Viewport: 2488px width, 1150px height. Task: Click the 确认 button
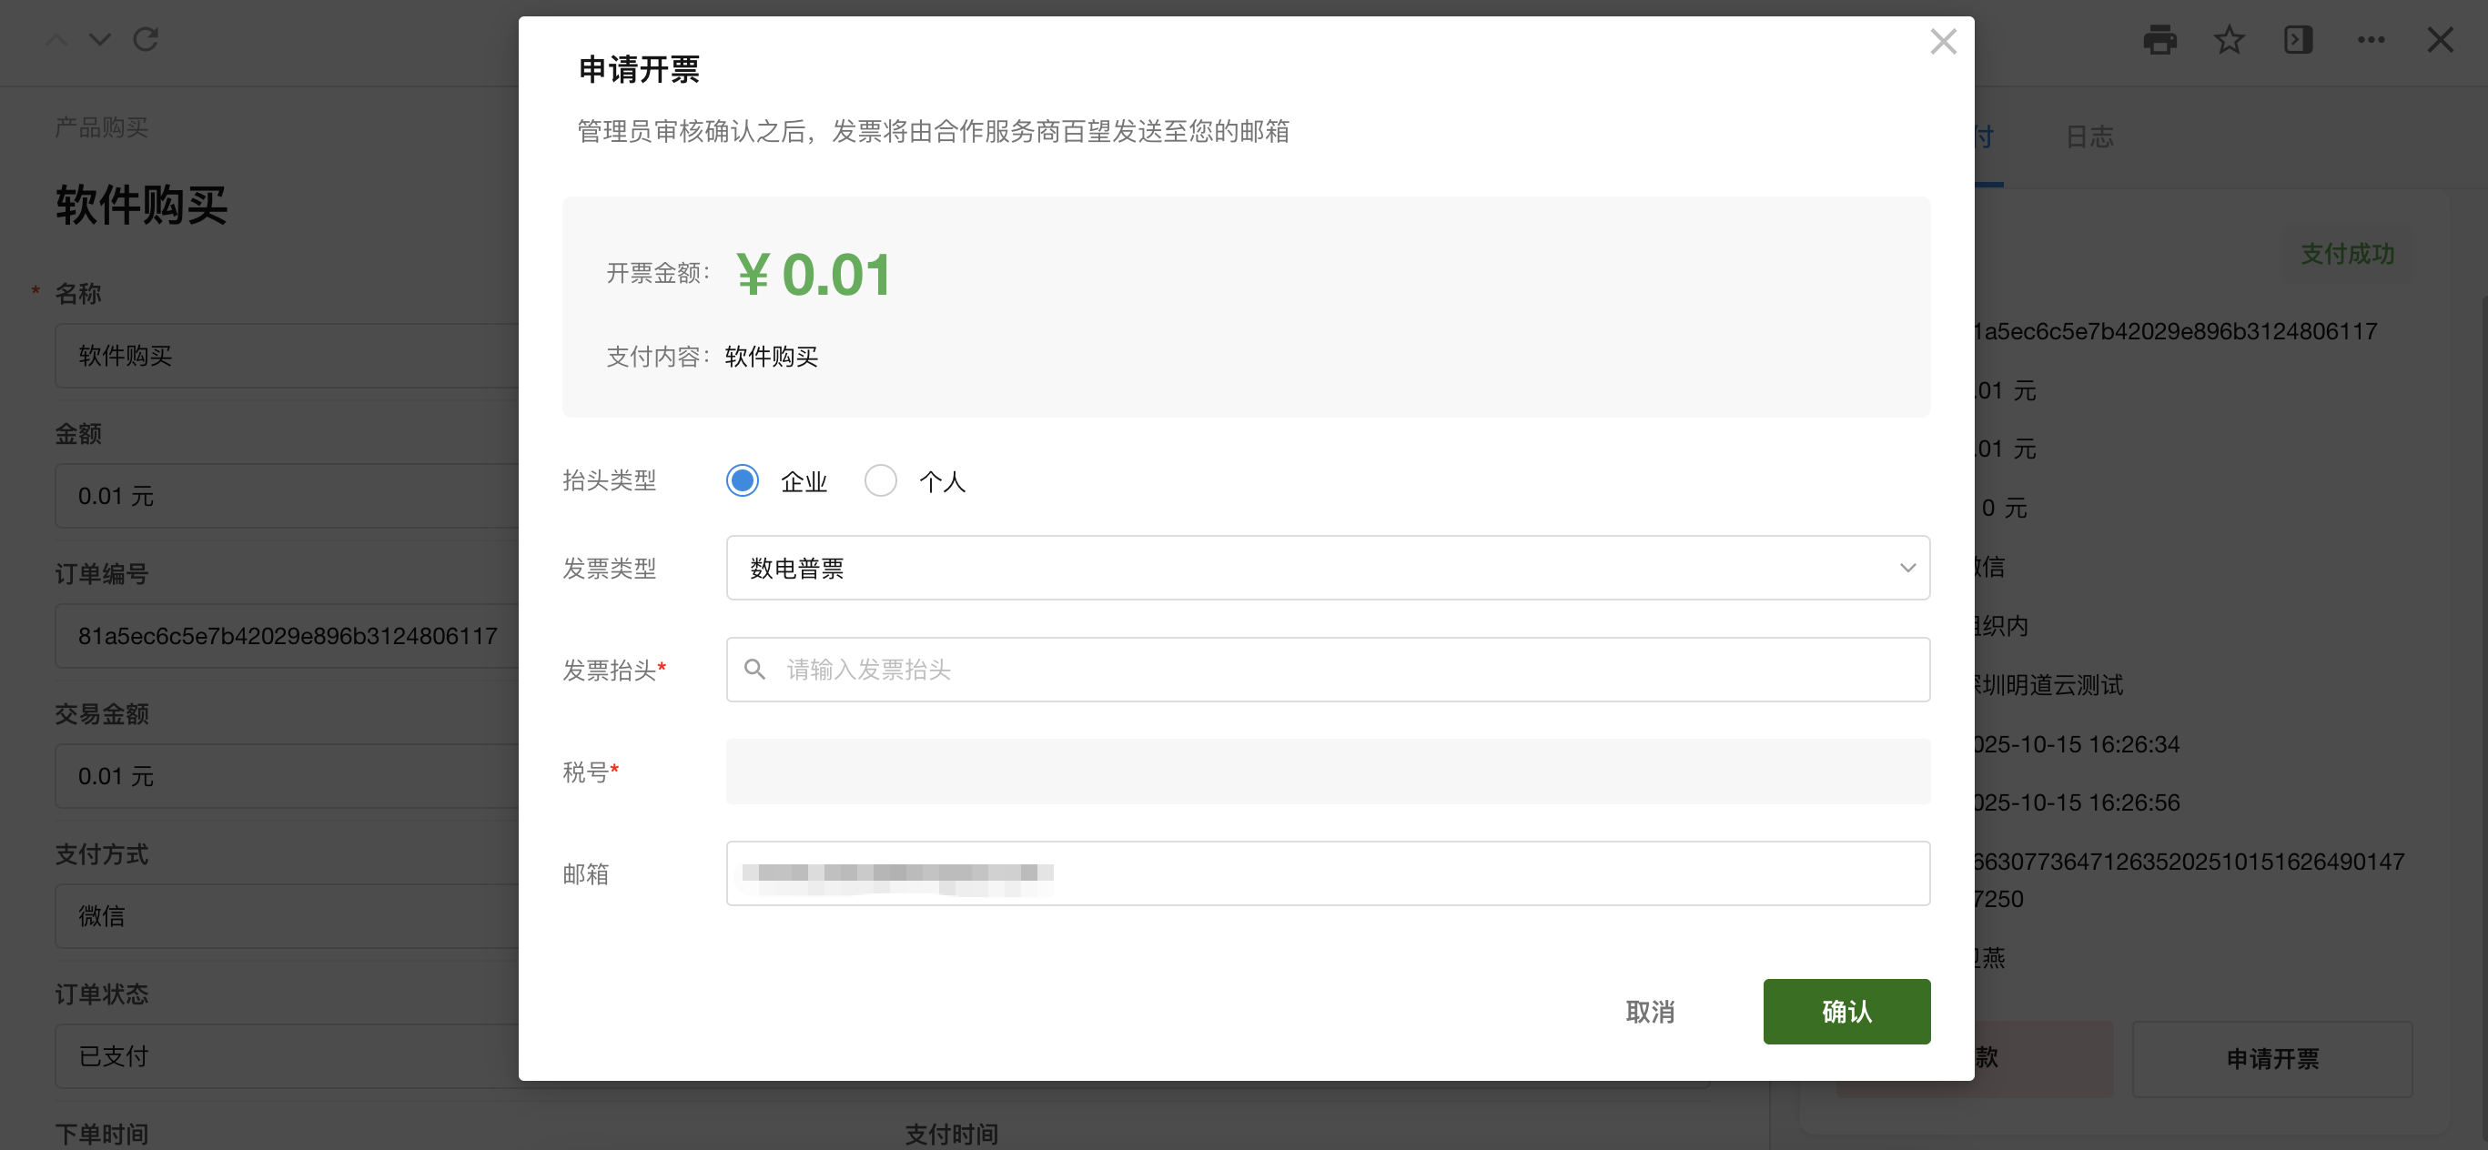(x=1846, y=1011)
